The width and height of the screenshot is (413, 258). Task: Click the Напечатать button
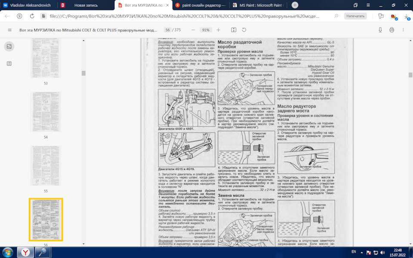355,16
